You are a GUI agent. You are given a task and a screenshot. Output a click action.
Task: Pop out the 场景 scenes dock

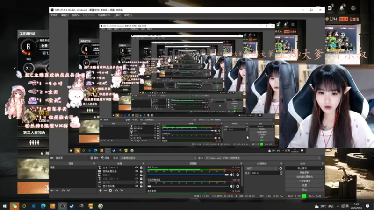(94, 164)
